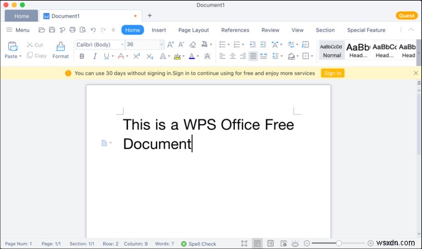Switch to the Insert ribbon tab
This screenshot has height=249, width=422.
pos(158,30)
